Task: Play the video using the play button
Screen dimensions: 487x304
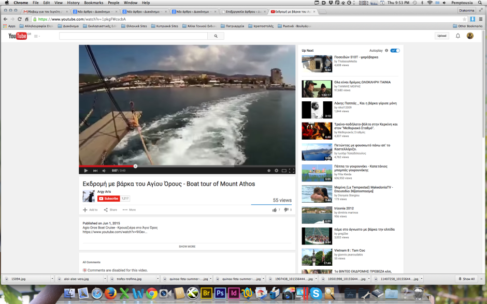Action: pos(85,171)
